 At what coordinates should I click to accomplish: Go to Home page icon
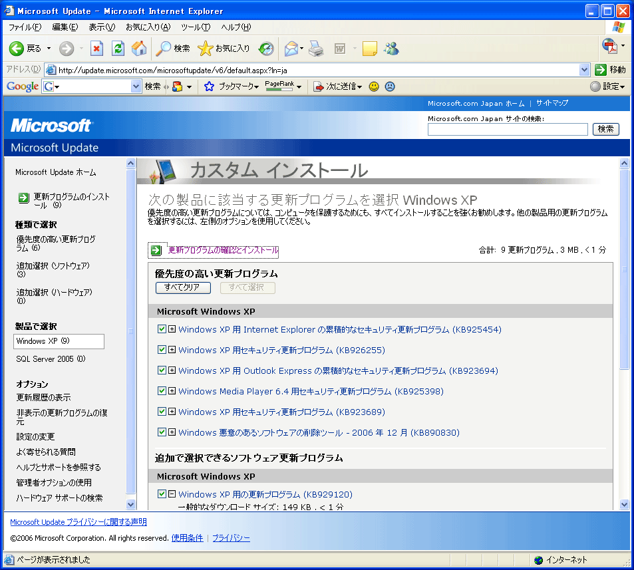(139, 49)
